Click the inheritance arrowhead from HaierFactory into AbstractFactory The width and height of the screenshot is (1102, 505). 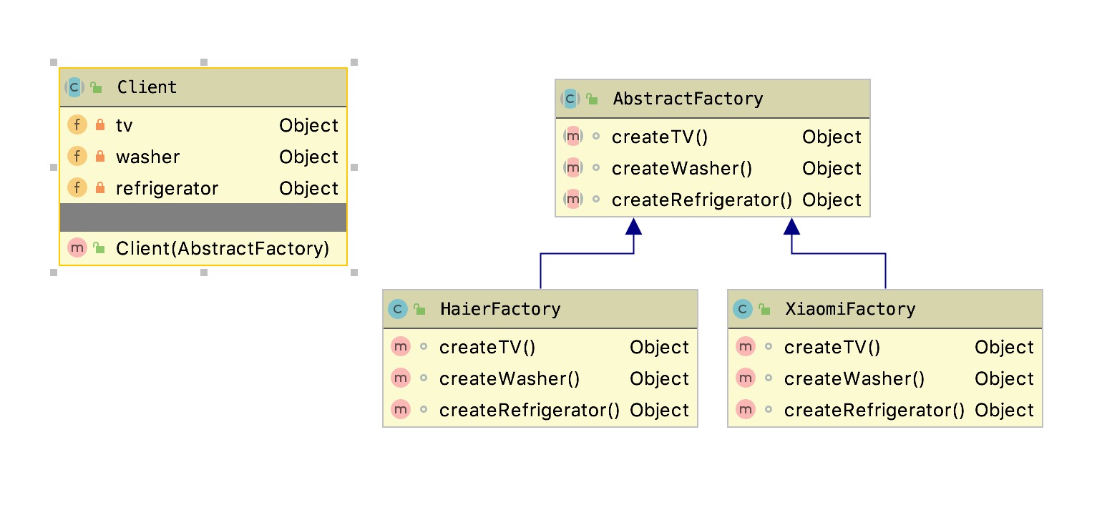point(634,227)
